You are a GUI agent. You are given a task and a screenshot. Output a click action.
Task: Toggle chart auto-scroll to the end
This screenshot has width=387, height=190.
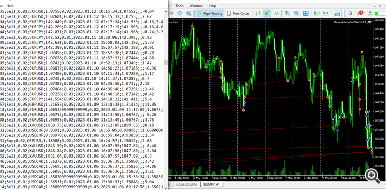316,13
